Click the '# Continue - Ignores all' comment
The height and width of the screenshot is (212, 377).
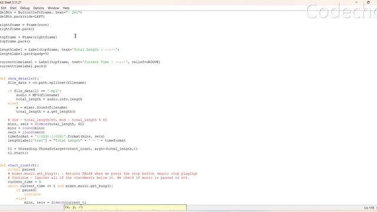98,178
